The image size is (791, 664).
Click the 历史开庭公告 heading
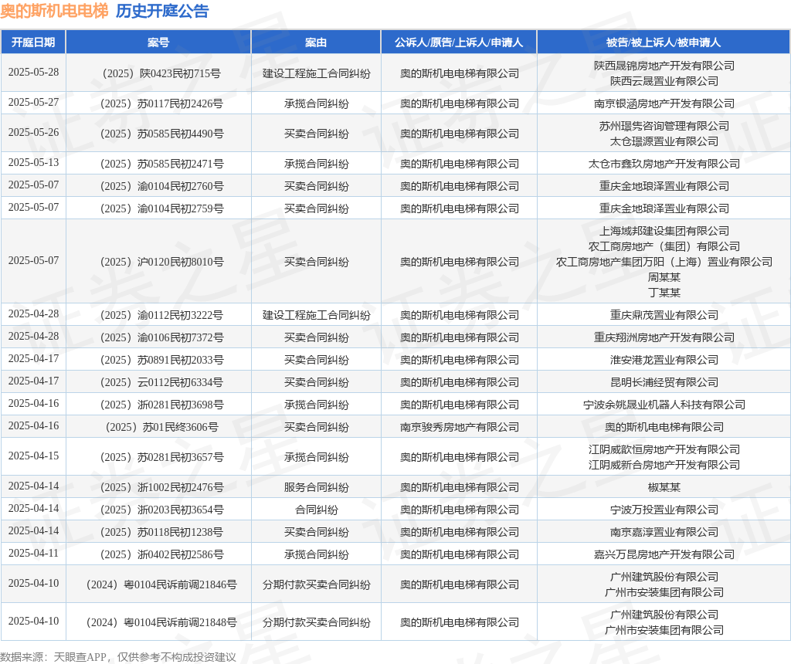point(162,11)
